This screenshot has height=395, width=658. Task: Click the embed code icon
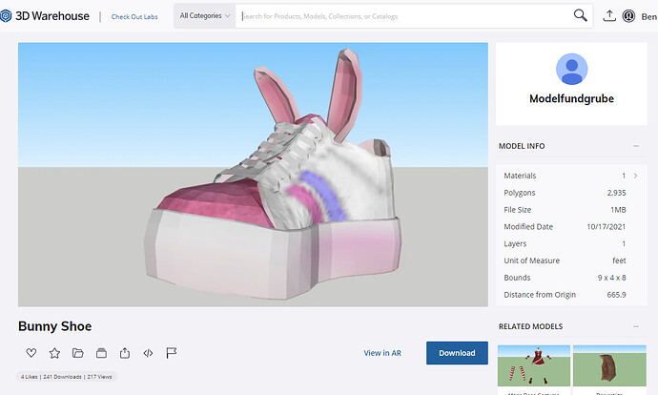[x=148, y=353]
